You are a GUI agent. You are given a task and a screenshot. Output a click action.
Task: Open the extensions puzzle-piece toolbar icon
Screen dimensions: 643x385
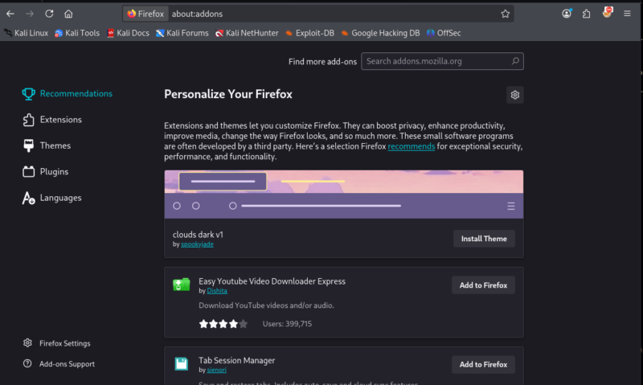pyautogui.click(x=587, y=14)
